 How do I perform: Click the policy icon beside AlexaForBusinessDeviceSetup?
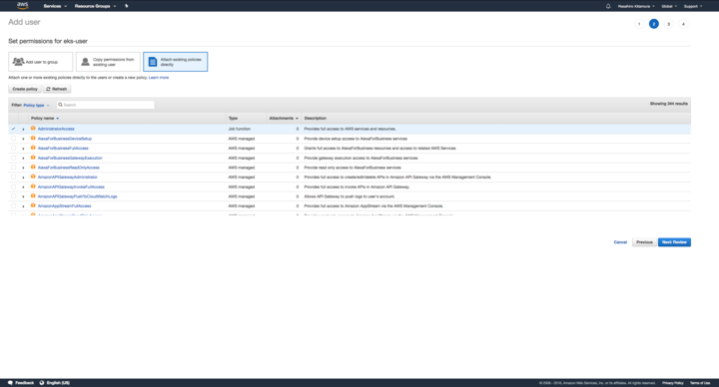(33, 138)
